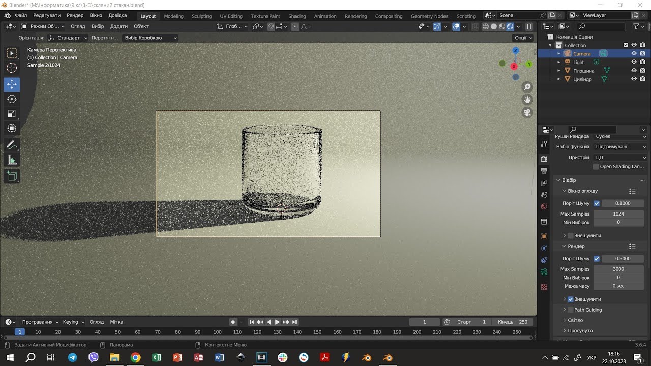Disable Циліндр in renders via camera icon
This screenshot has height=366, width=651.
(643, 79)
